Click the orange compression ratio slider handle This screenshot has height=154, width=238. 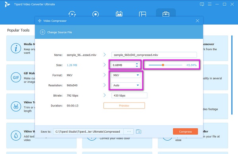click(163, 65)
